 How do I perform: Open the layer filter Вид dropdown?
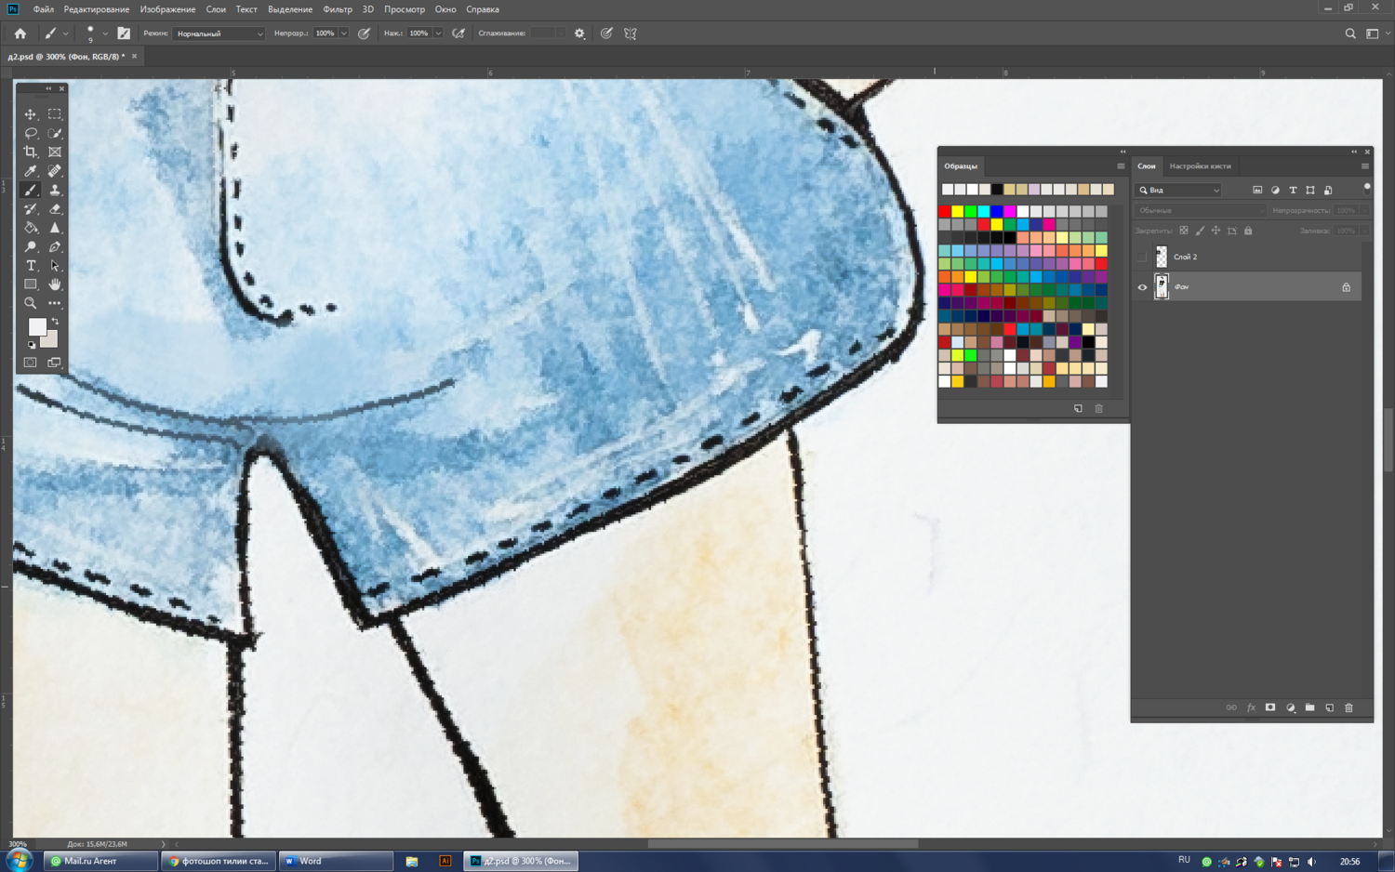(1178, 191)
